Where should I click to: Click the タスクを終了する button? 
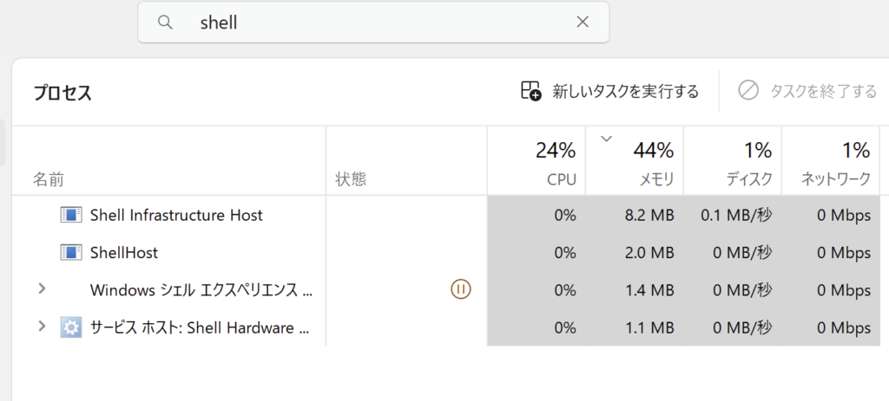807,91
